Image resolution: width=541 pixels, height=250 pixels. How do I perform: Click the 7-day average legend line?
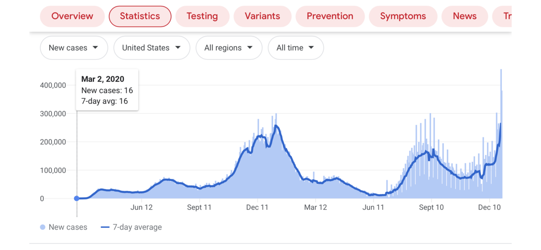[x=105, y=227]
